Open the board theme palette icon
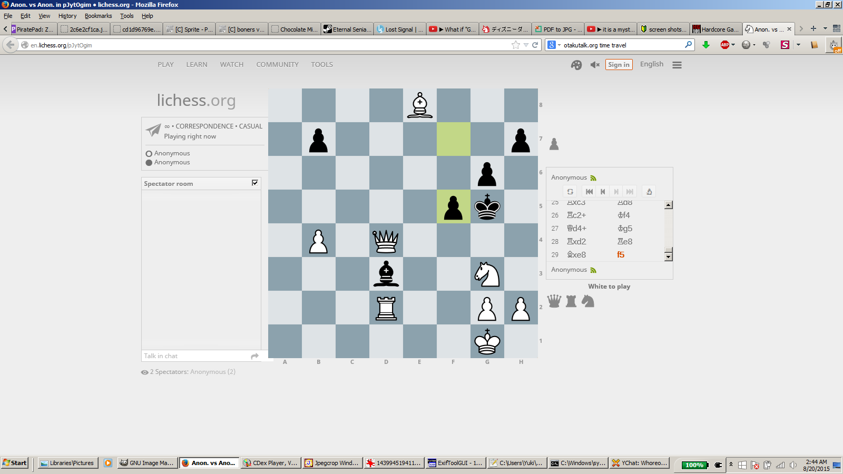The image size is (843, 474). (576, 65)
